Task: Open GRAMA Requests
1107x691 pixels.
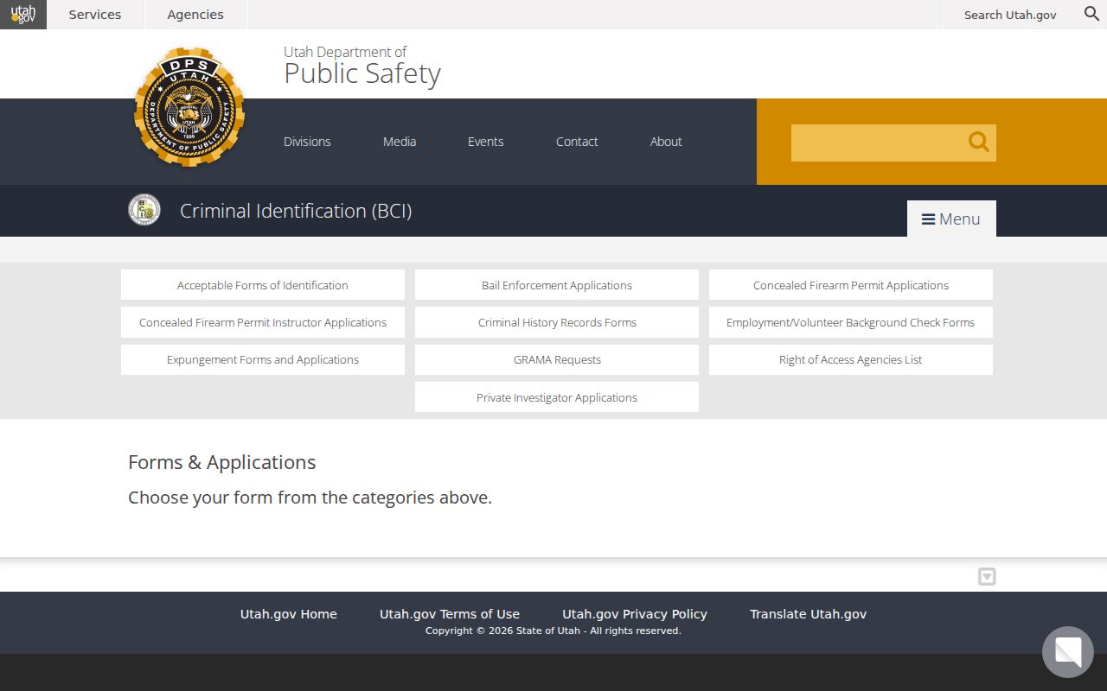Action: click(x=557, y=359)
